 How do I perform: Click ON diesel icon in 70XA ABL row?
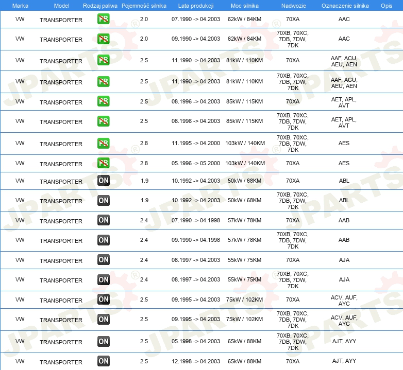[103, 181]
